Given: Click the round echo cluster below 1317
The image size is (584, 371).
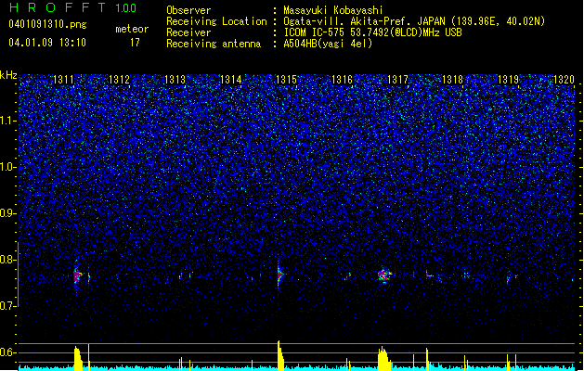Looking at the screenshot, I should tap(384, 275).
